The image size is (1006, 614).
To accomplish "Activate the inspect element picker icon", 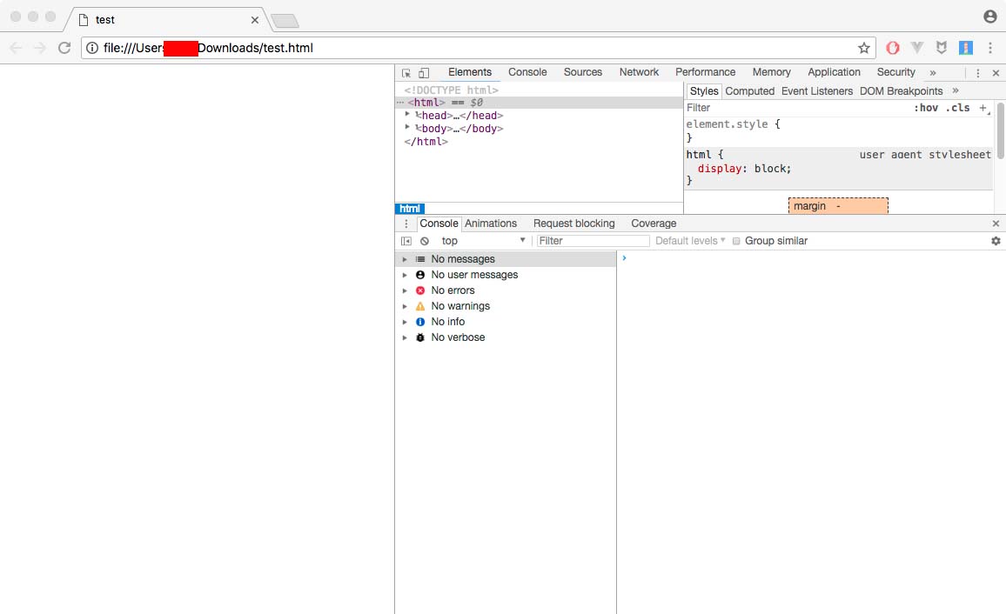I will (406, 73).
